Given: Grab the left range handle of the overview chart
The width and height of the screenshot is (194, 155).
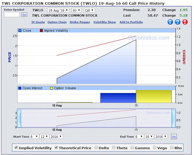Looking at the screenshot, I should pyautogui.click(x=19, y=118).
